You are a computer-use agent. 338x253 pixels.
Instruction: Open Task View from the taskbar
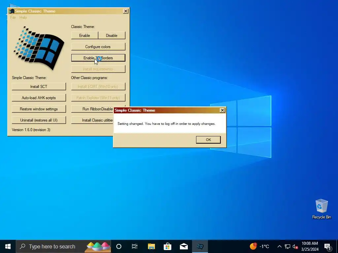click(135, 246)
